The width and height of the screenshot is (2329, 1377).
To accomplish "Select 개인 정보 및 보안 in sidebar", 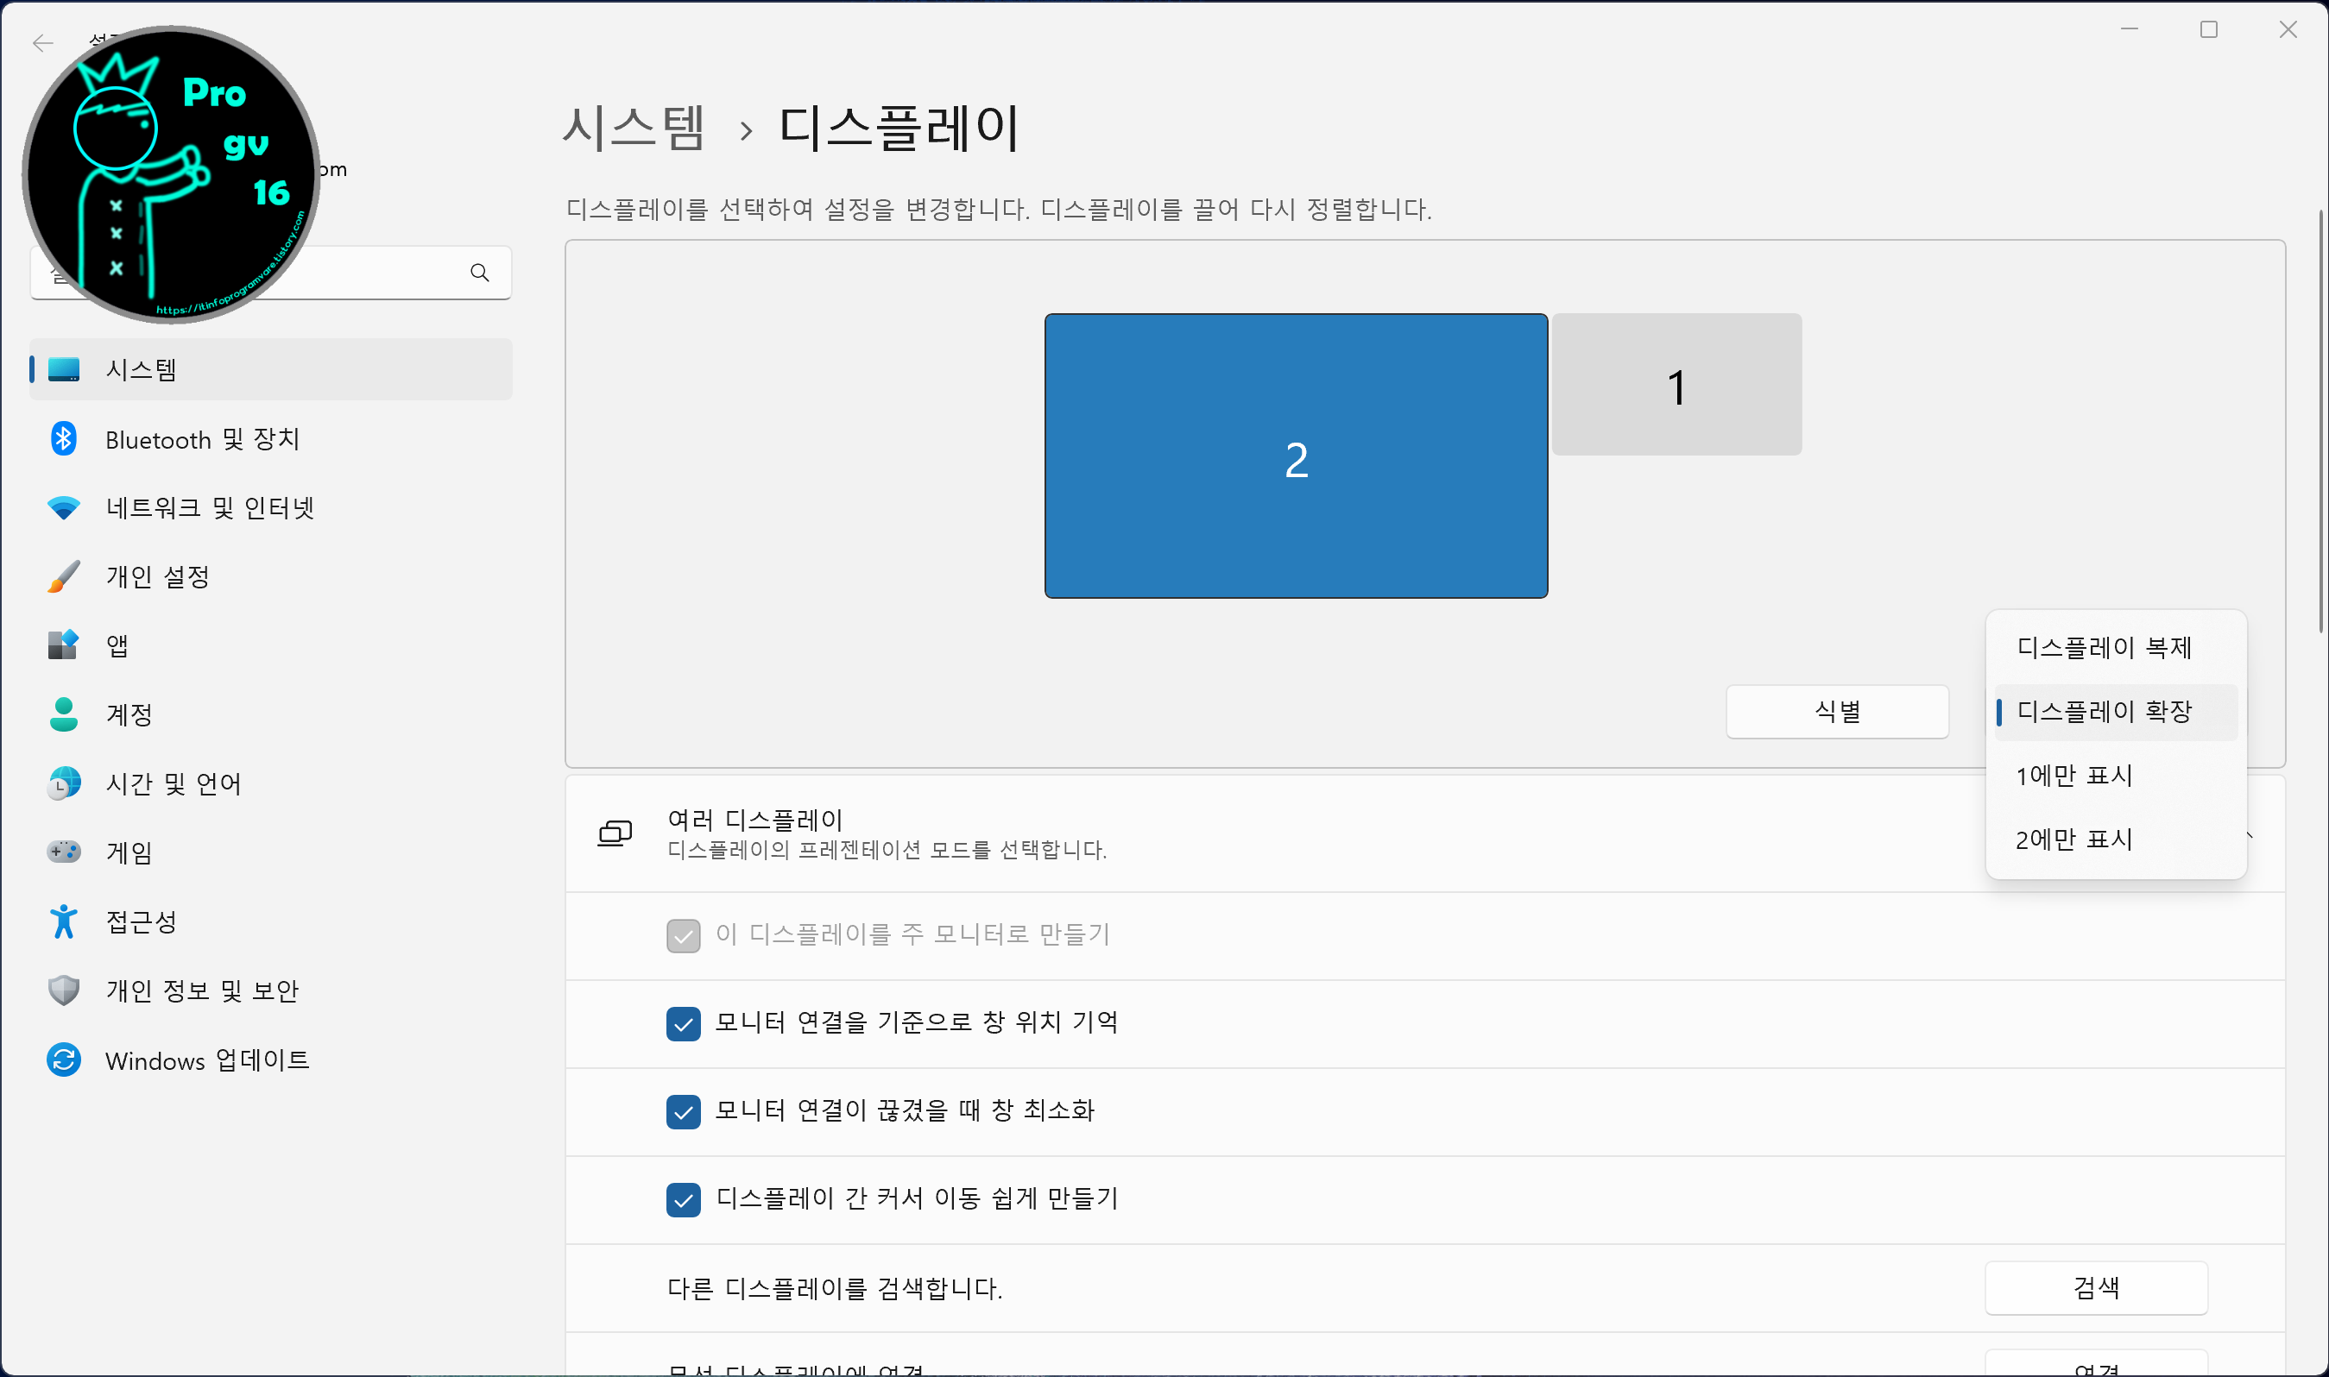I will click(201, 990).
